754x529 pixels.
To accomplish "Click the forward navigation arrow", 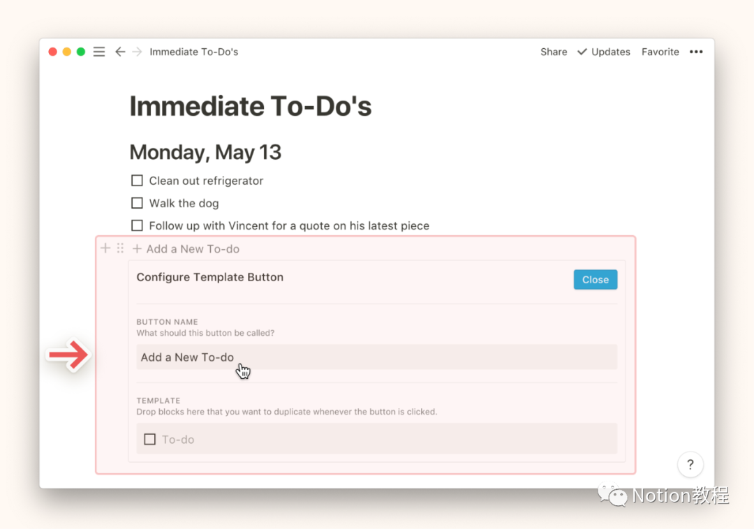I will coord(137,52).
